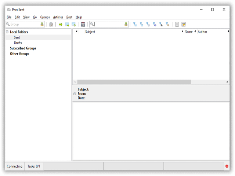Image resolution: width=235 pixels, height=176 pixels.
Task: Click the page with pencil toolbar icon
Action: [184, 24]
